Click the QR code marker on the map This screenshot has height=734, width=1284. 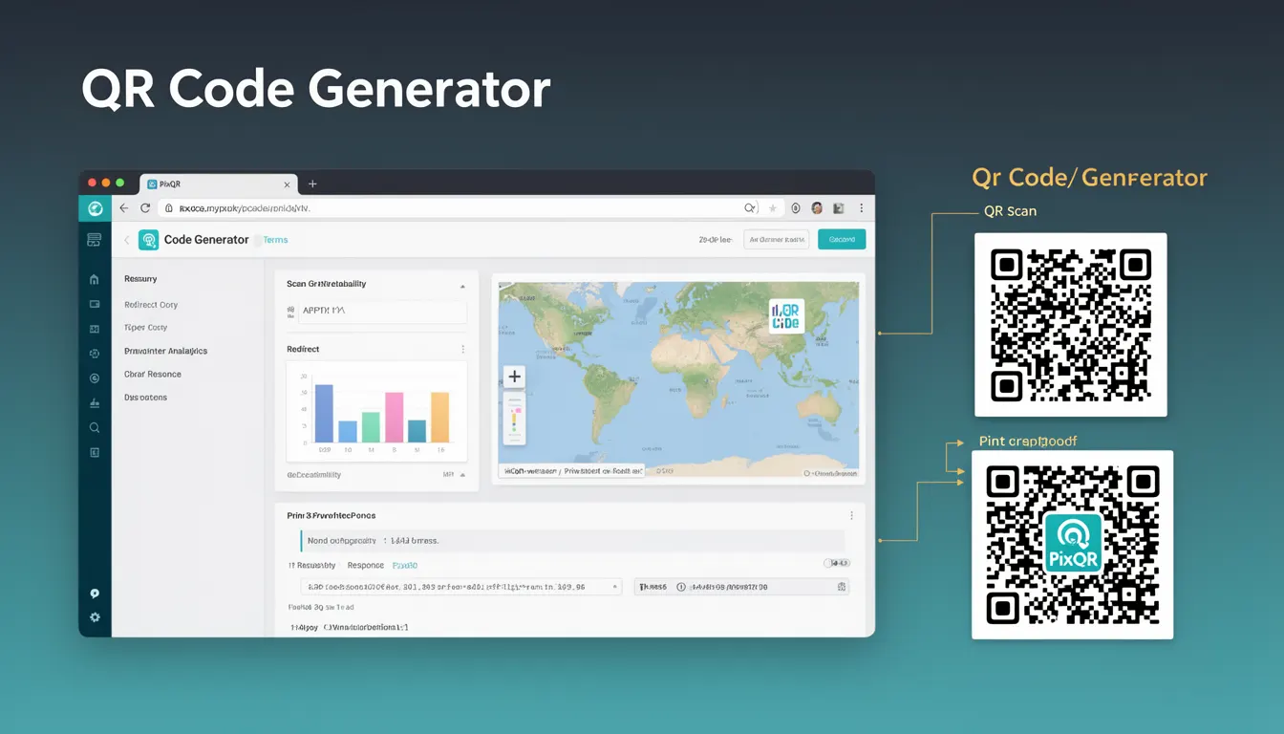click(x=786, y=316)
